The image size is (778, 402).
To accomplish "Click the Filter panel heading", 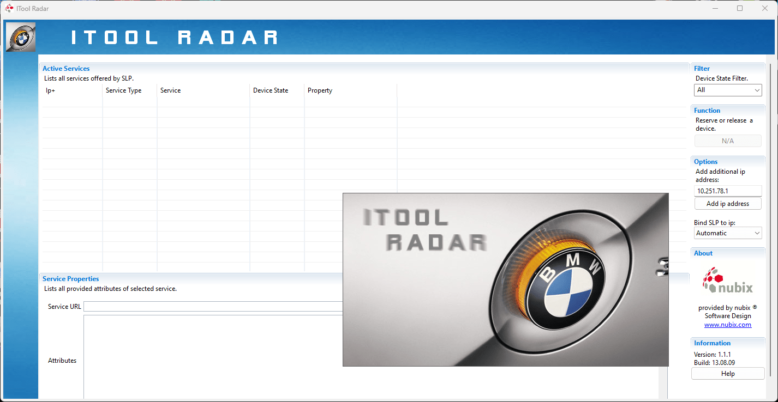I will pos(702,69).
